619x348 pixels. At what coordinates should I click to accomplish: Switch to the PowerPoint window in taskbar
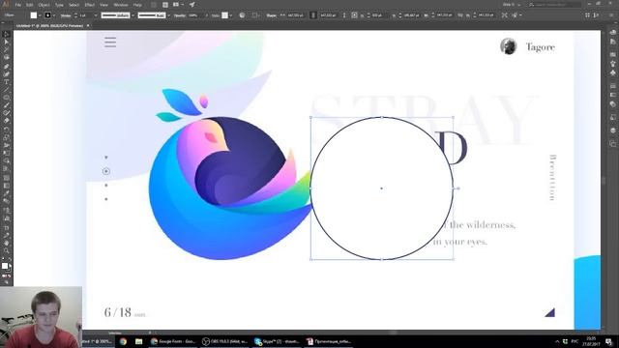tap(329, 341)
